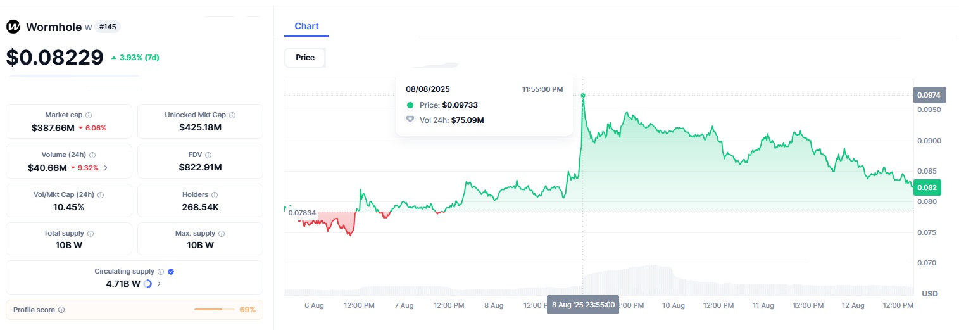Click the tooltip Price: $0.09733 text
Image resolution: width=959 pixels, height=330 pixels.
point(450,105)
